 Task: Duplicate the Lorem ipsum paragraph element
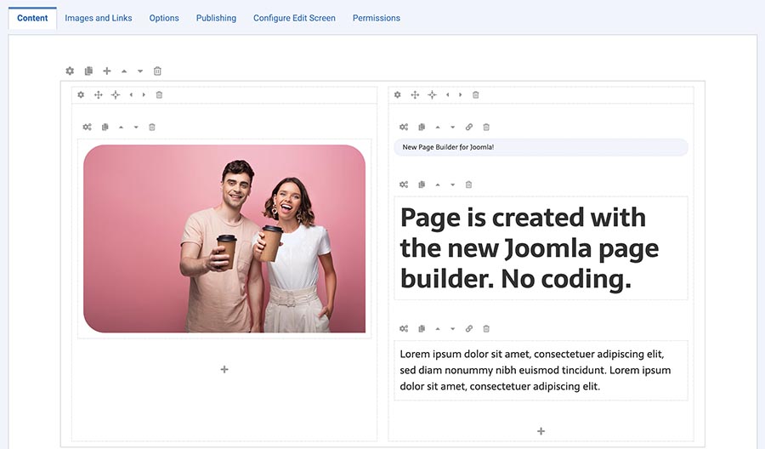pos(422,328)
